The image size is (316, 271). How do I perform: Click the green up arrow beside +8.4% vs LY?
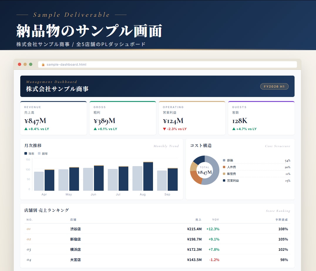[x=26, y=129]
